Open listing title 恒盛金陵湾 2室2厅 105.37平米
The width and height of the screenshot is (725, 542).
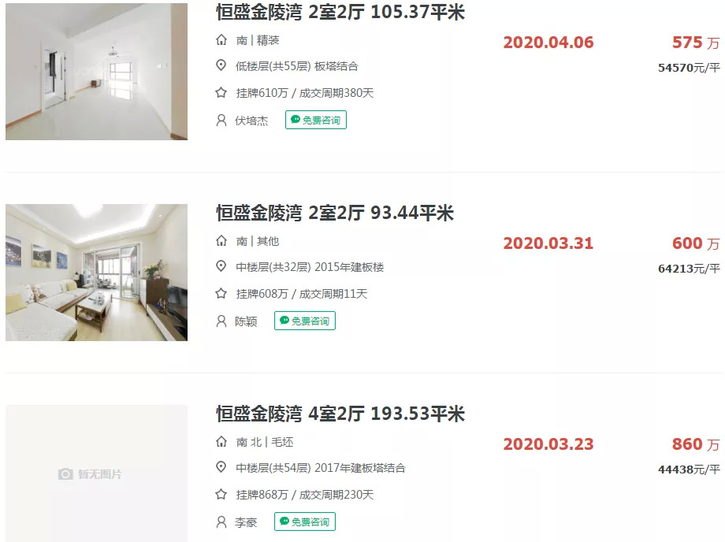340,12
